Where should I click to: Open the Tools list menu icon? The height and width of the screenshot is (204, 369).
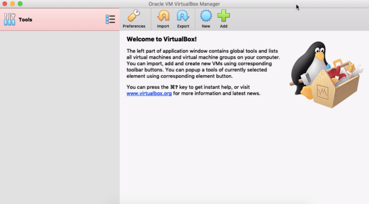click(110, 19)
